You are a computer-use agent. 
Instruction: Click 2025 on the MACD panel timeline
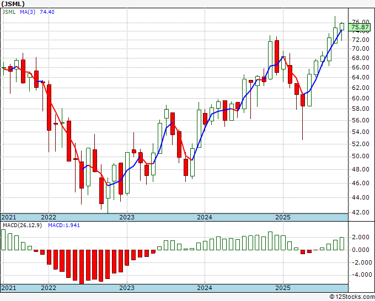pyautogui.click(x=283, y=288)
